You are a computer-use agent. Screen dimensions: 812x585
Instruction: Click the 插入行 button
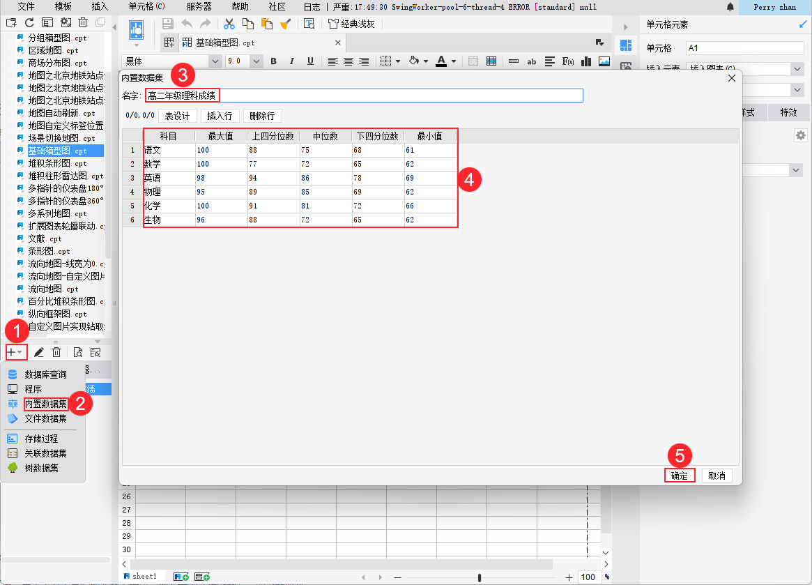coord(220,116)
